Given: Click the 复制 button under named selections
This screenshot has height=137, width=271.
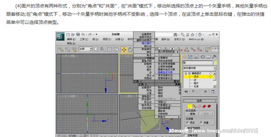Looking at the screenshot, I should 192,114.
